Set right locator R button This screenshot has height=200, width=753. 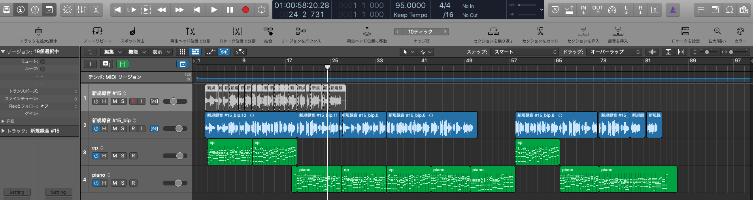tap(640, 10)
